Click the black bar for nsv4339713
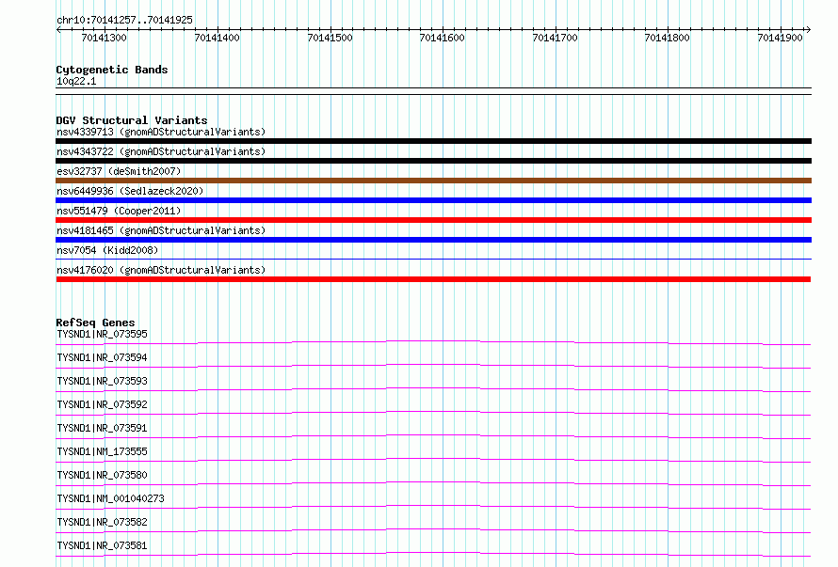The width and height of the screenshot is (838, 567). [x=433, y=141]
